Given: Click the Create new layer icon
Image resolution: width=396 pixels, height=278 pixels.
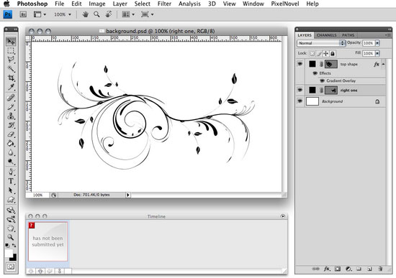Looking at the screenshot, I should (369, 269).
